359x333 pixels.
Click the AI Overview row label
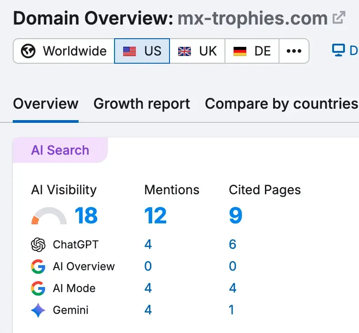point(84,267)
